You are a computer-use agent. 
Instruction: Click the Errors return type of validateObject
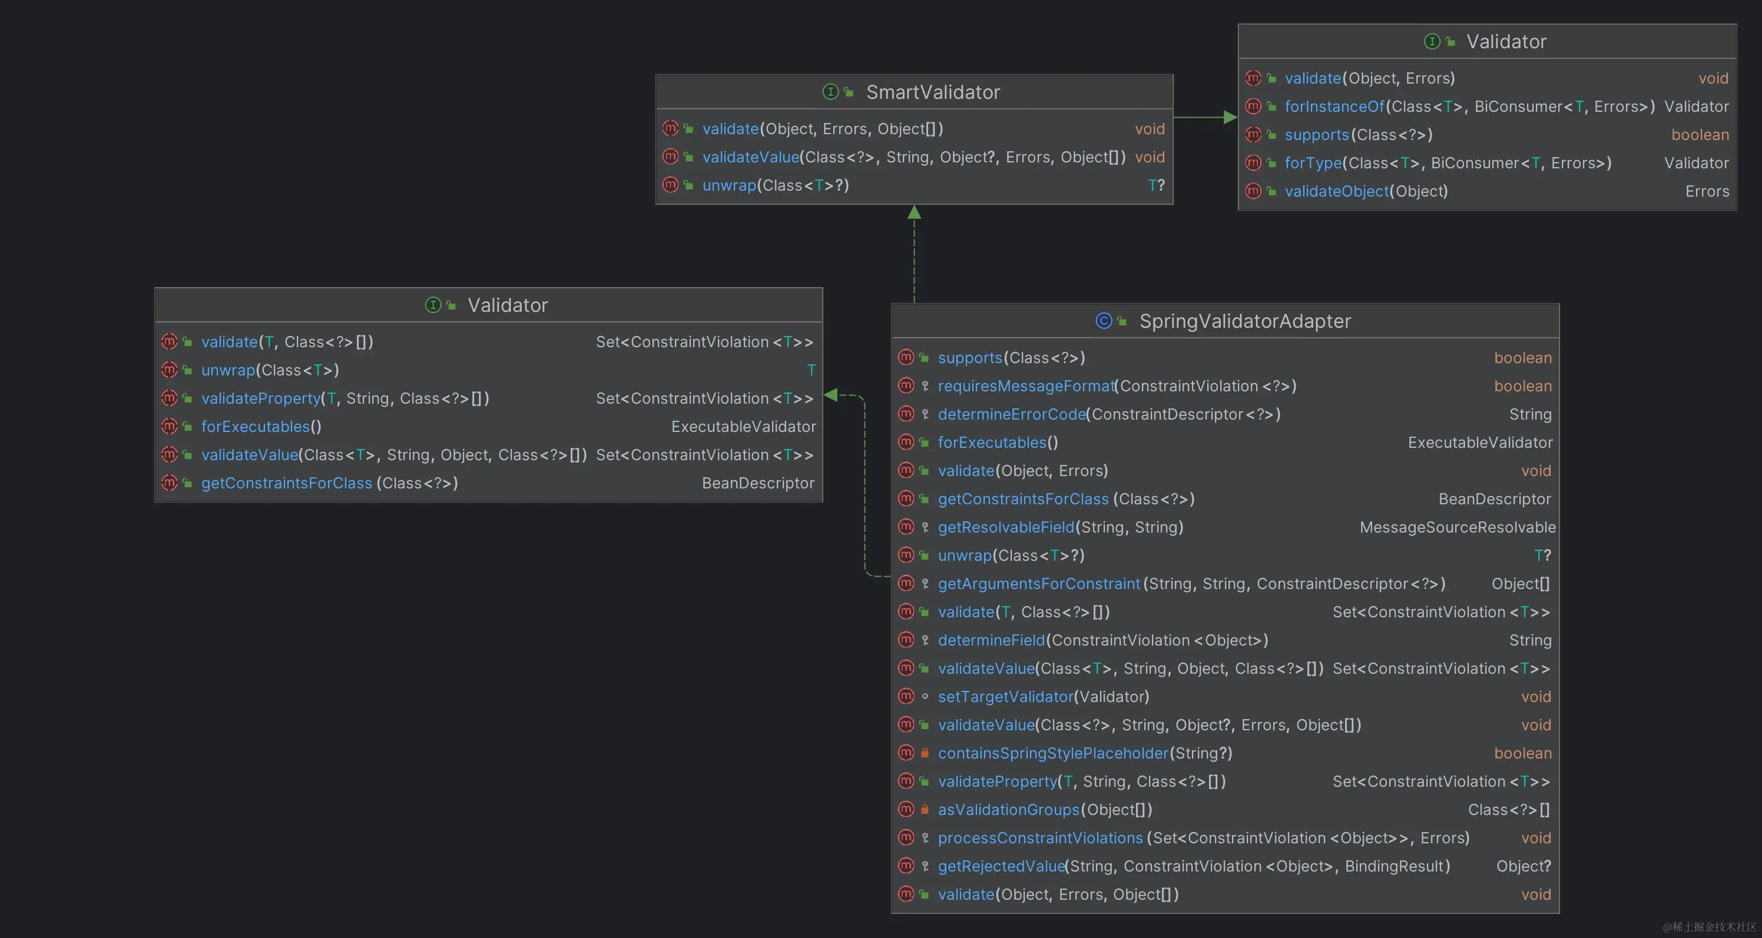click(1707, 191)
